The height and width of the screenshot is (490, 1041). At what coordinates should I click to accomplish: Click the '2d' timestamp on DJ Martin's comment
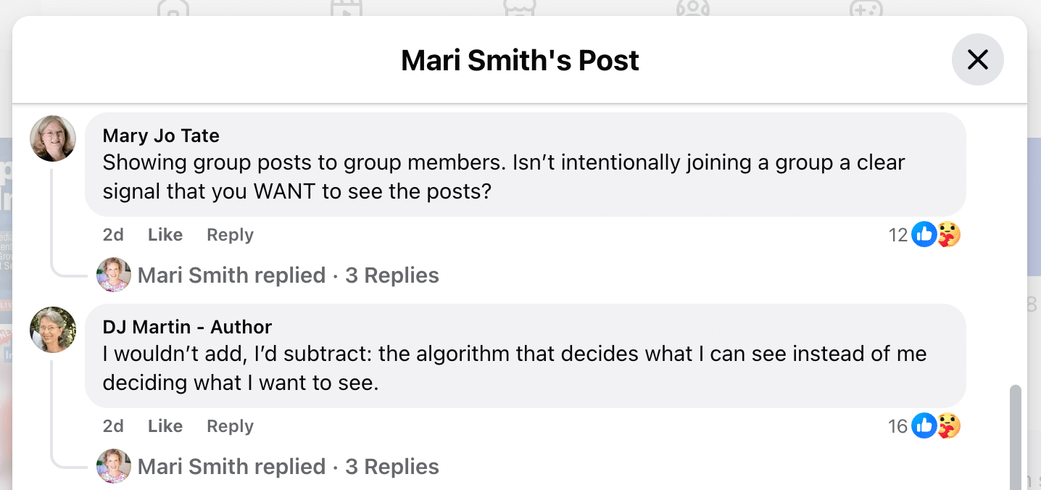tap(113, 426)
